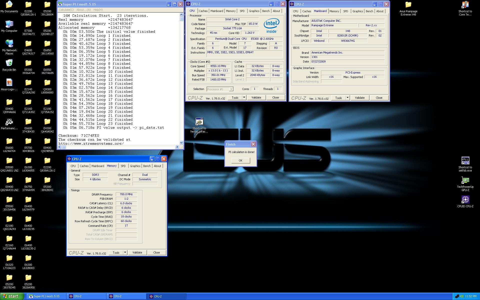
Task: Open Help(H) menu in Super PI
Action: (x=98, y=10)
